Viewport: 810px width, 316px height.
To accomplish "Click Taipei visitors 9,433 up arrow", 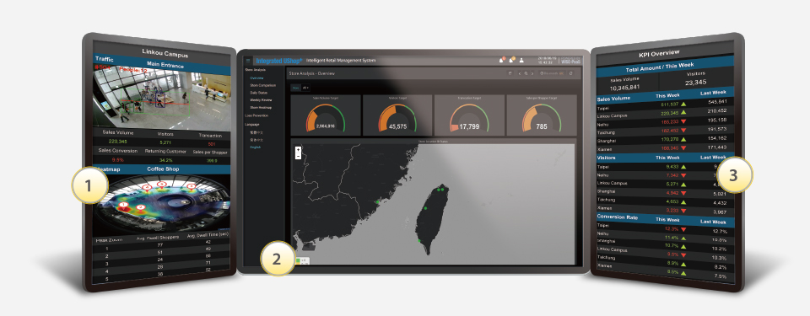I will tap(683, 167).
